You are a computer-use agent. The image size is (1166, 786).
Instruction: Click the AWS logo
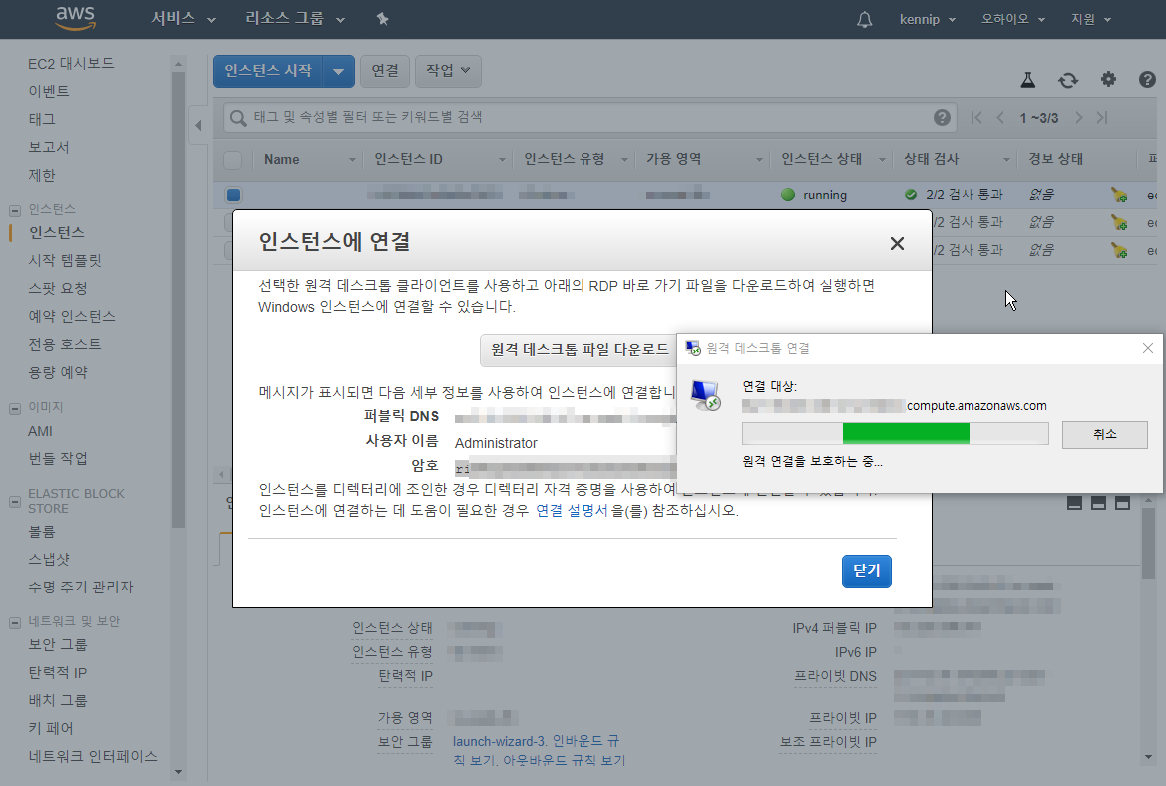(75, 18)
